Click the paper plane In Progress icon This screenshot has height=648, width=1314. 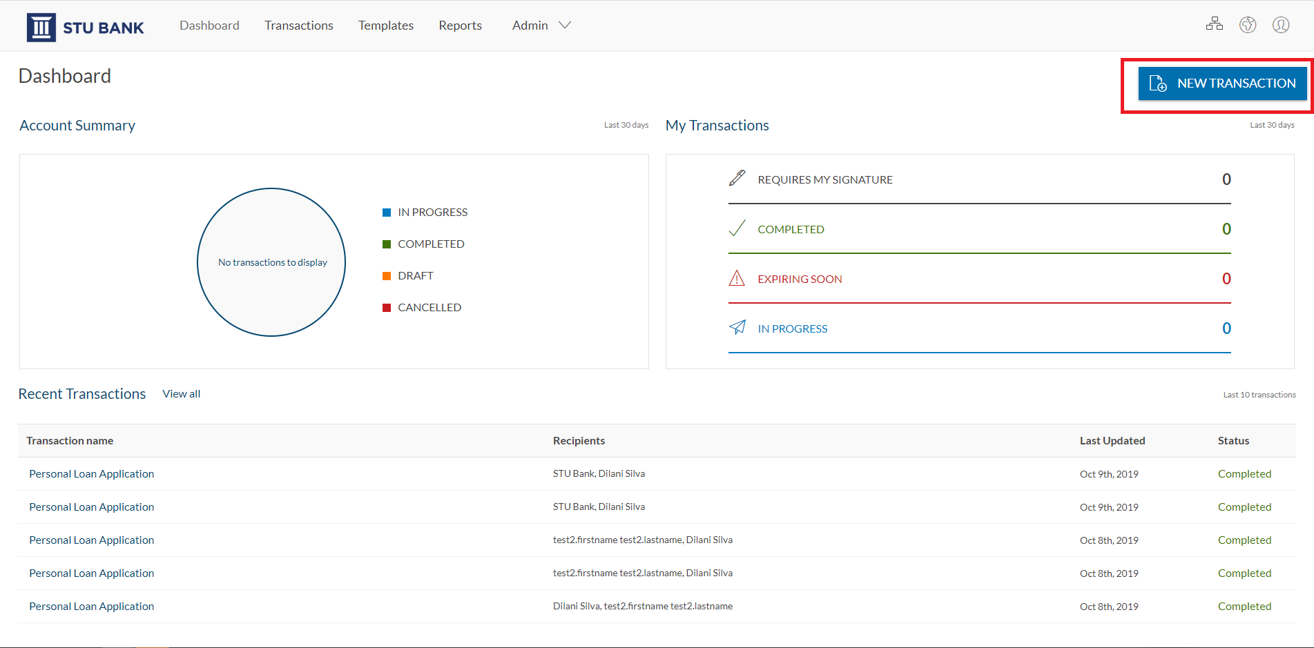point(737,327)
